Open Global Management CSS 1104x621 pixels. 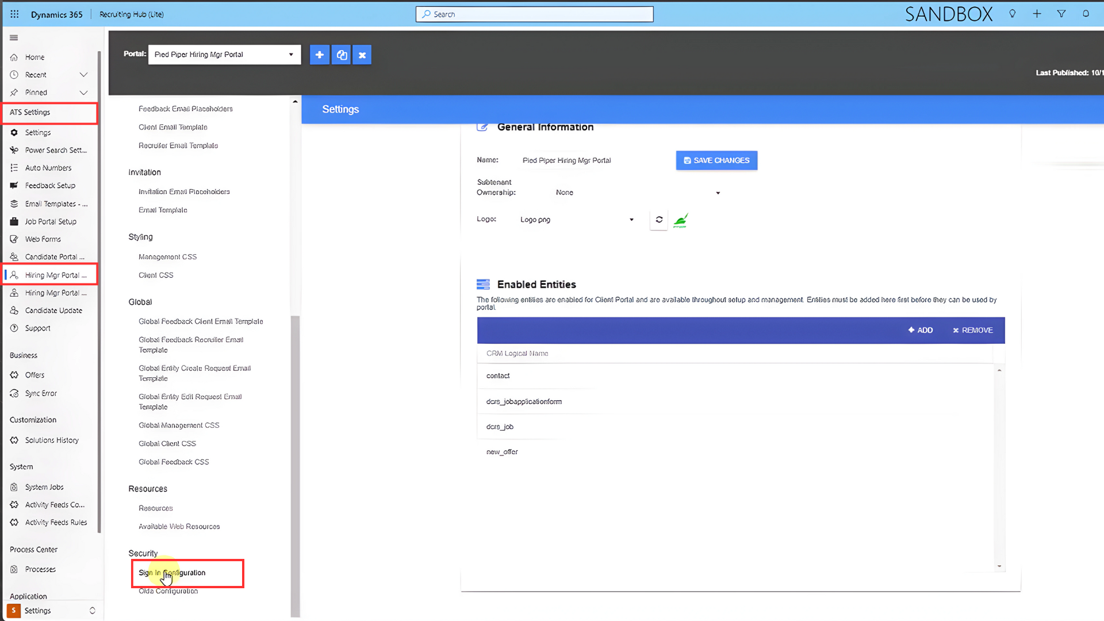[x=179, y=426]
